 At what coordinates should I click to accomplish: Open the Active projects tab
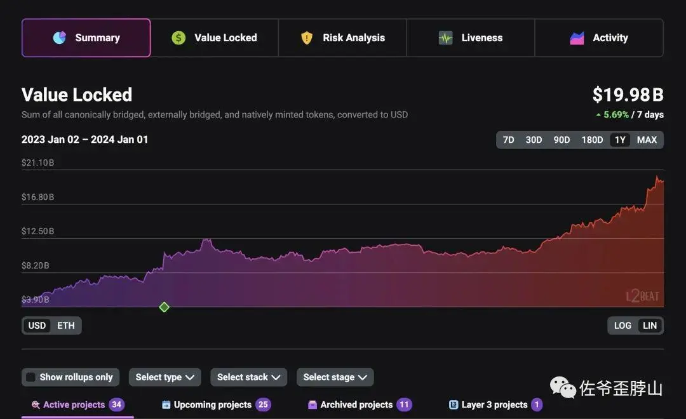click(x=74, y=404)
